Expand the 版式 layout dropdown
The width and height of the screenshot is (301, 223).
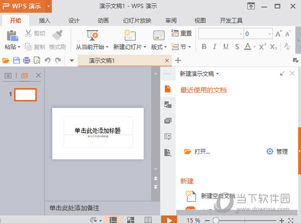pyautogui.click(x=166, y=47)
